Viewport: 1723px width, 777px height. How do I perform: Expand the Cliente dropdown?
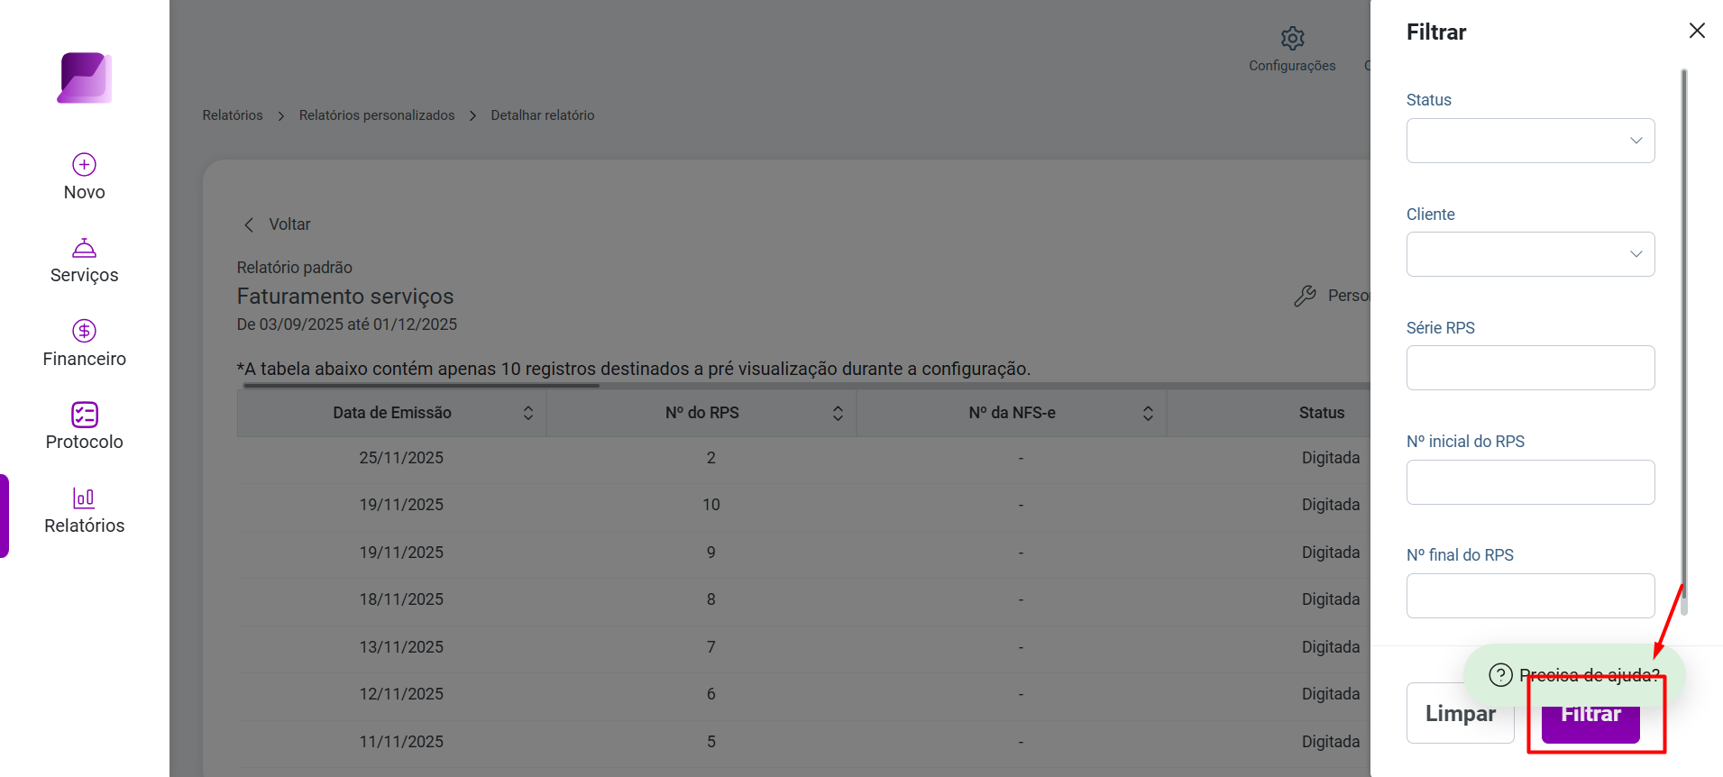coord(1530,254)
